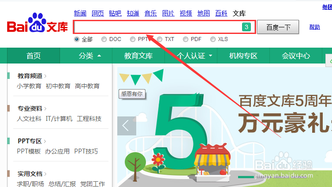Go to 新闻 in top links
This screenshot has width=332, height=187.
tap(80, 13)
